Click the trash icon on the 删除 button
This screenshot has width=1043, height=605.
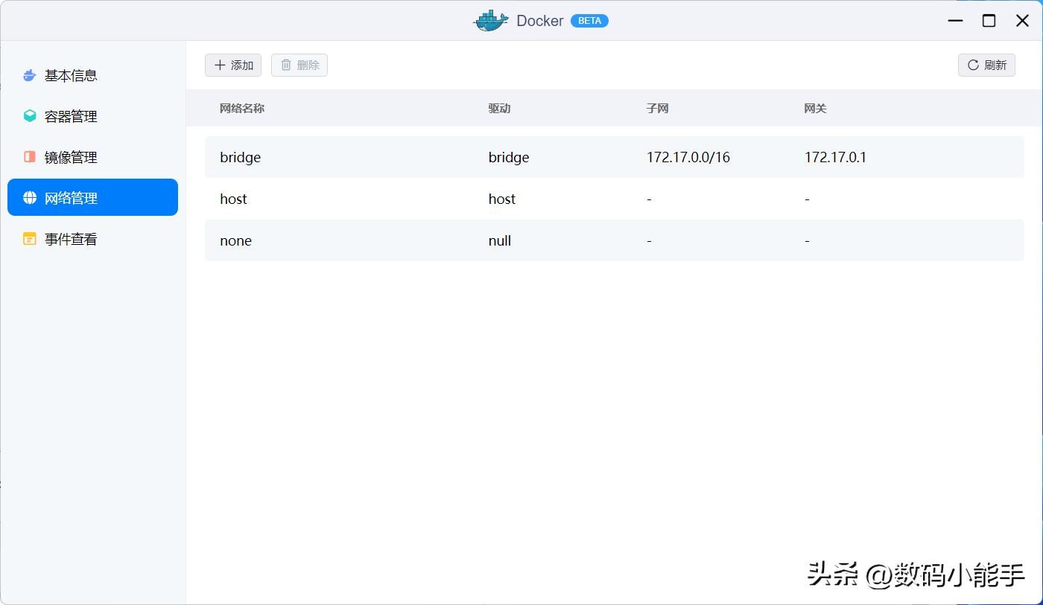[288, 65]
